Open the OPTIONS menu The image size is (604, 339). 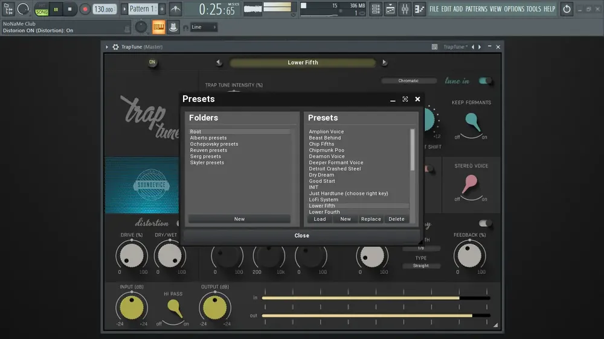tap(514, 9)
